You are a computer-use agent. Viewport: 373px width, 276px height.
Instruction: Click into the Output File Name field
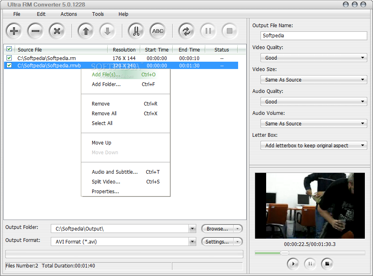(x=314, y=36)
